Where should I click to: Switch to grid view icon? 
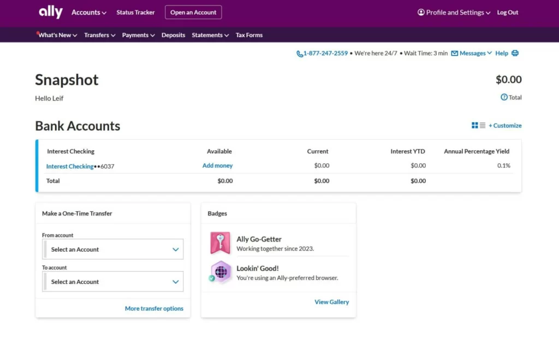tap(474, 125)
